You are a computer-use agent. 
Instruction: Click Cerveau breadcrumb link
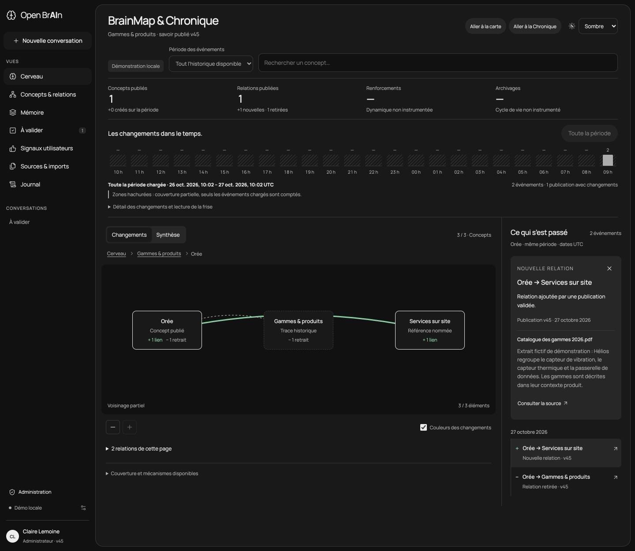coord(116,253)
